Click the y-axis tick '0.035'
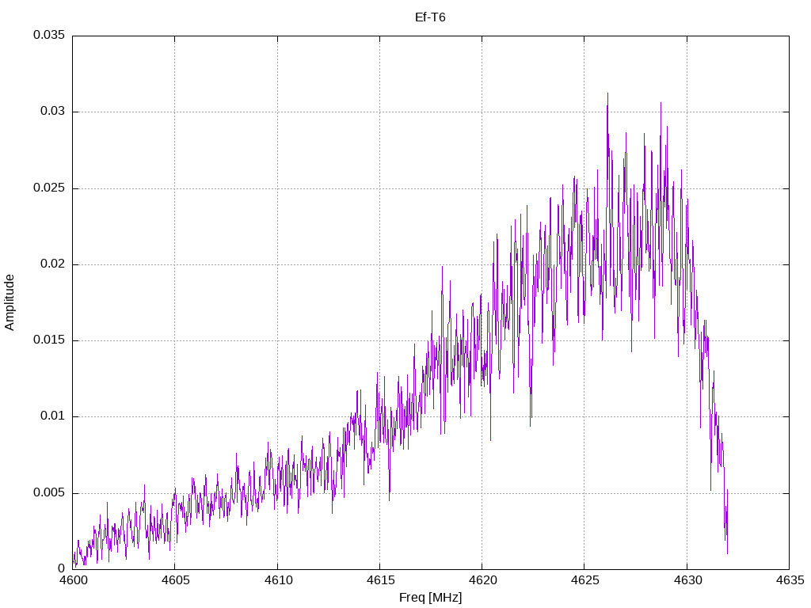 pyautogui.click(x=49, y=35)
